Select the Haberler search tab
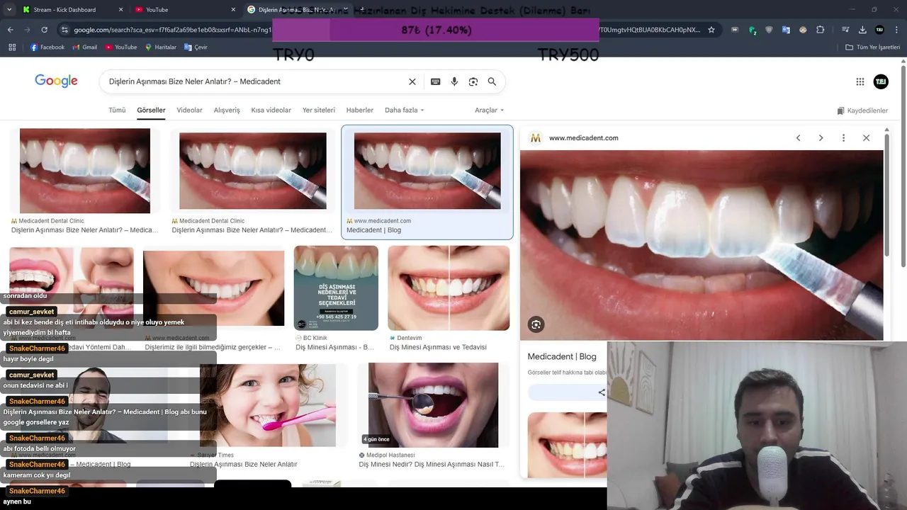Viewport: 907px width, 510px height. pyautogui.click(x=360, y=110)
